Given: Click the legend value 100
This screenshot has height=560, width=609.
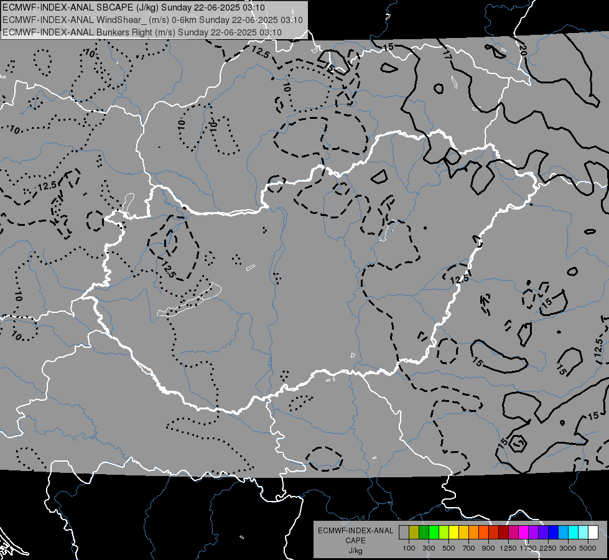Looking at the screenshot, I should (409, 548).
